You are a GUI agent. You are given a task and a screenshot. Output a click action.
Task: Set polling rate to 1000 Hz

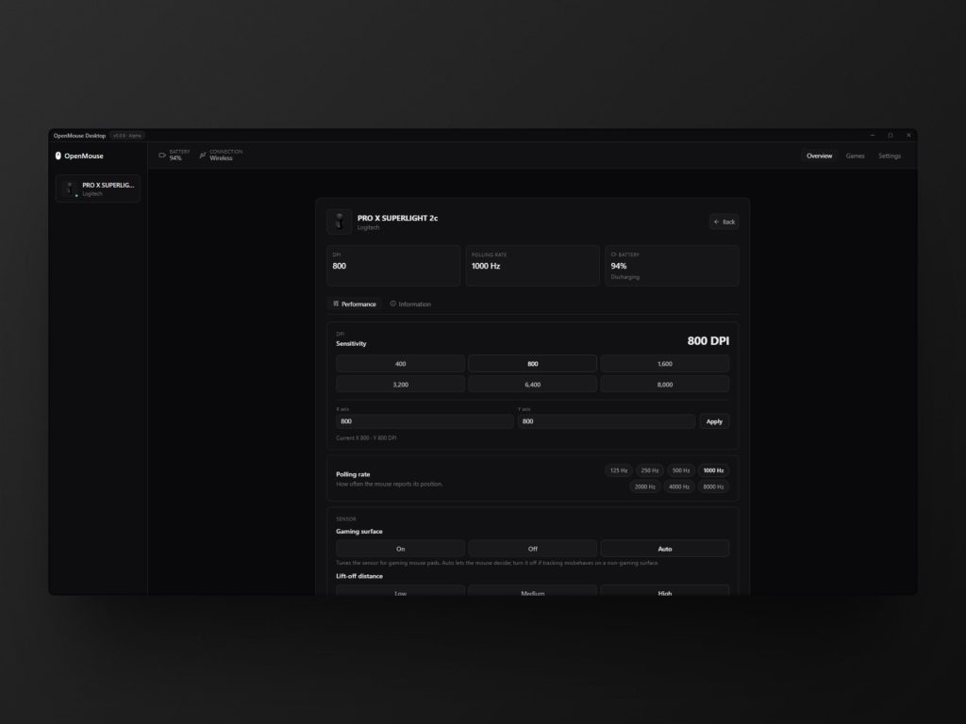pyautogui.click(x=713, y=470)
